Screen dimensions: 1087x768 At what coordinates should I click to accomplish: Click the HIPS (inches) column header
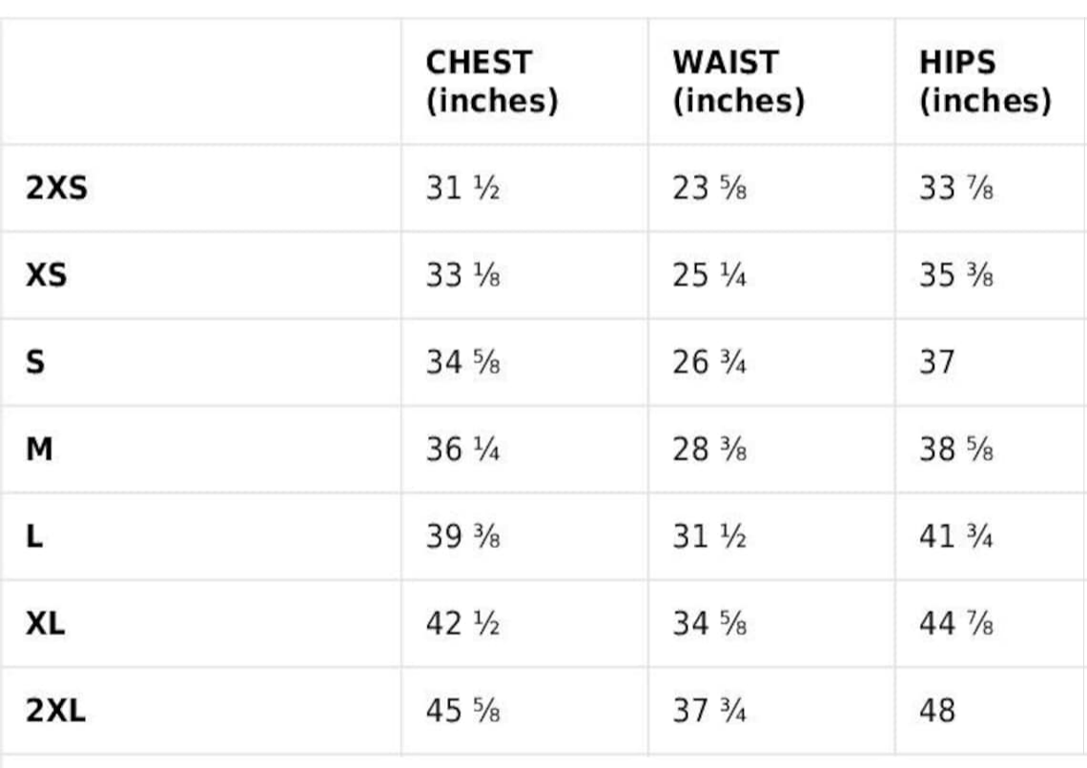(x=985, y=82)
